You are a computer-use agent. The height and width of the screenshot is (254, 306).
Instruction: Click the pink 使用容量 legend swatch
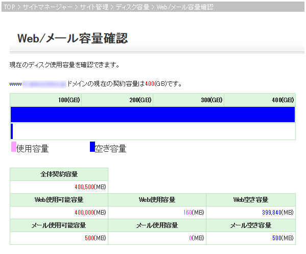(14, 147)
